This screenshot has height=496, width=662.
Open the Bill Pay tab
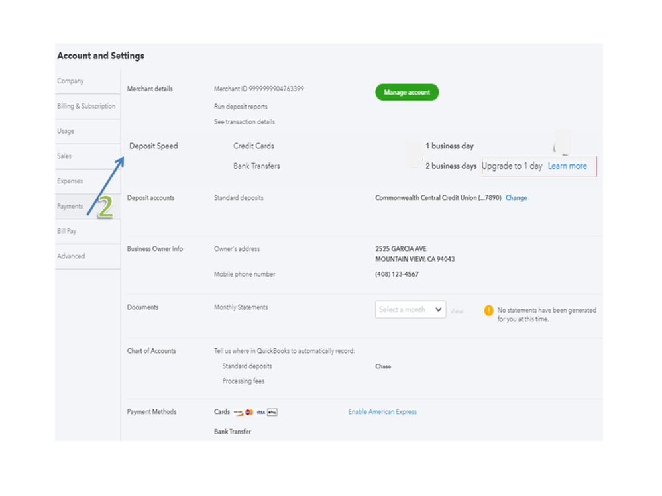66,231
